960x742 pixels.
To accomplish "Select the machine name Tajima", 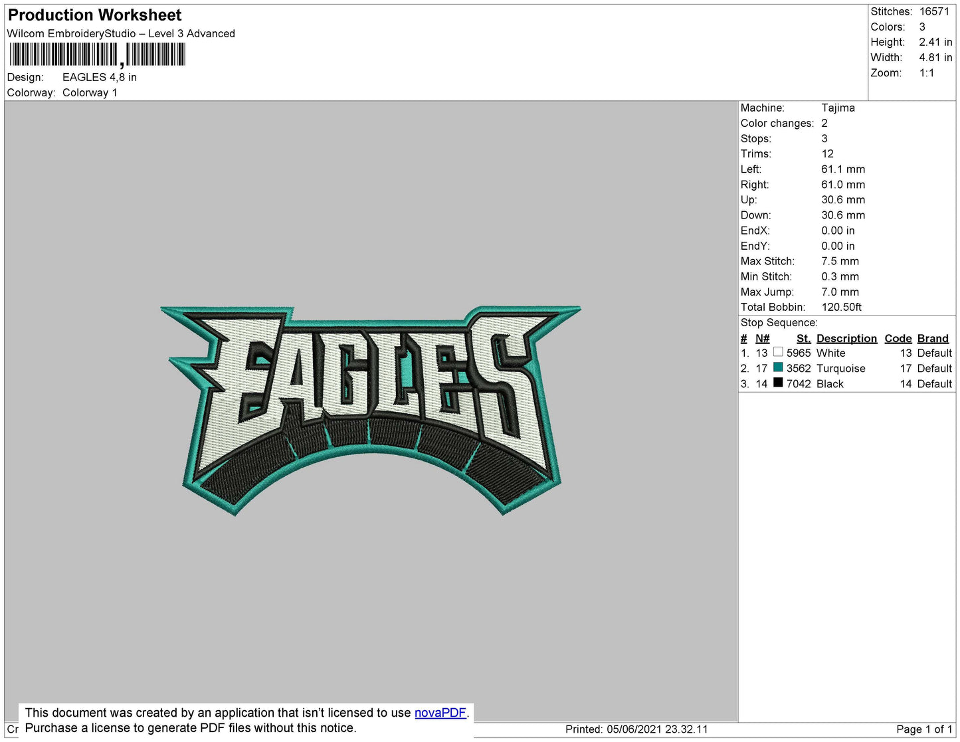I will coord(838,108).
